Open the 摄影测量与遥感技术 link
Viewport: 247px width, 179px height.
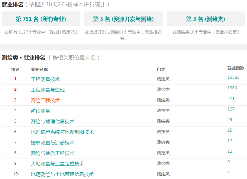click(x=53, y=142)
